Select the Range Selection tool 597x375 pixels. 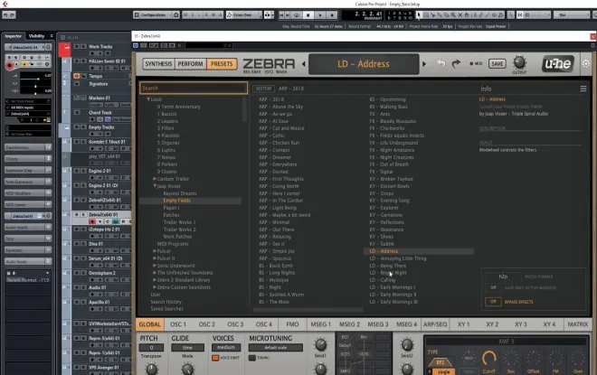point(426,14)
